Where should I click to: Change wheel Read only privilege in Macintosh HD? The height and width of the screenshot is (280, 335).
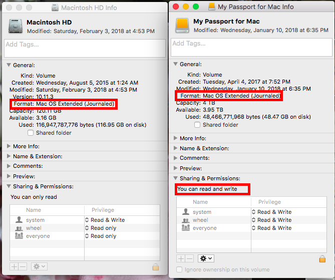tap(101, 228)
